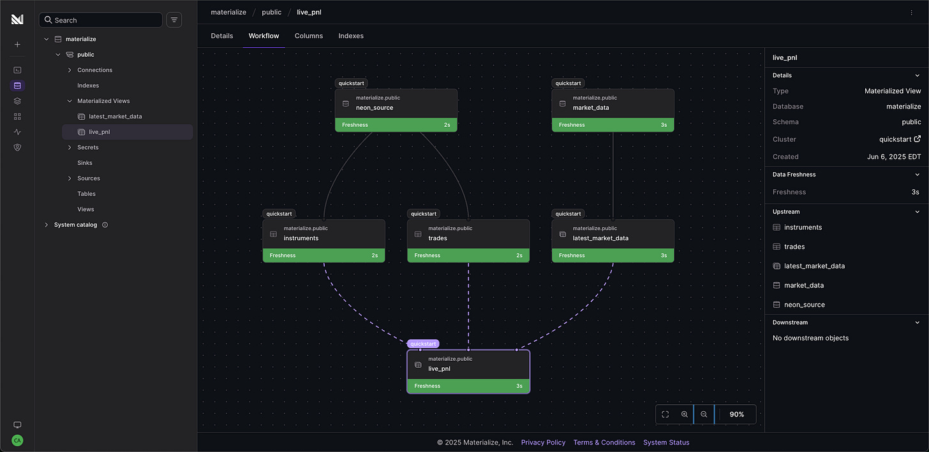Click the instruments node table icon
Viewport: 929px width, 452px height.
[x=274, y=234]
